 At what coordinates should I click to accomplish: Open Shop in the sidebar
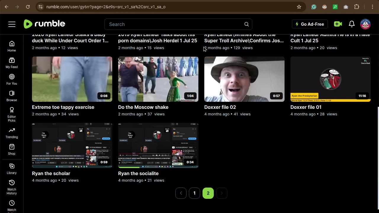12,150
